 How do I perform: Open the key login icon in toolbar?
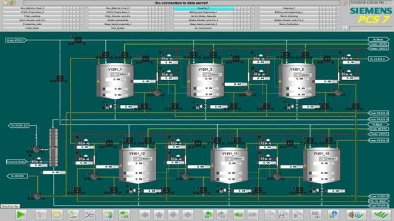tap(41, 214)
